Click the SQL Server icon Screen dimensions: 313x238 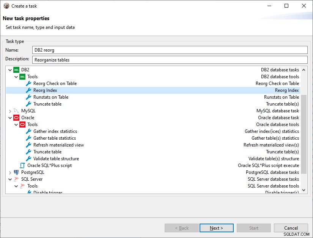[x=16, y=179]
